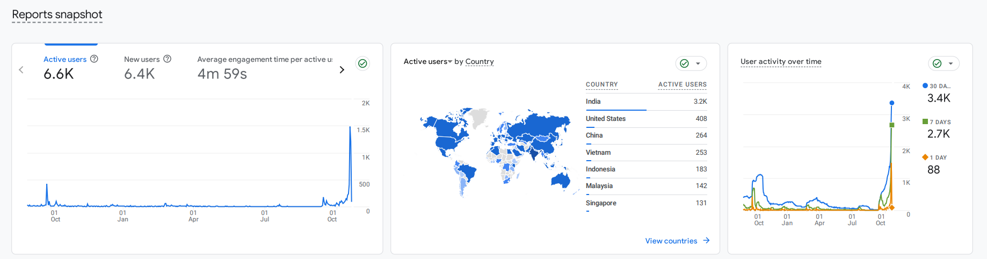Click the blue 30 days legend dot
The width and height of the screenshot is (987, 259).
click(x=925, y=86)
